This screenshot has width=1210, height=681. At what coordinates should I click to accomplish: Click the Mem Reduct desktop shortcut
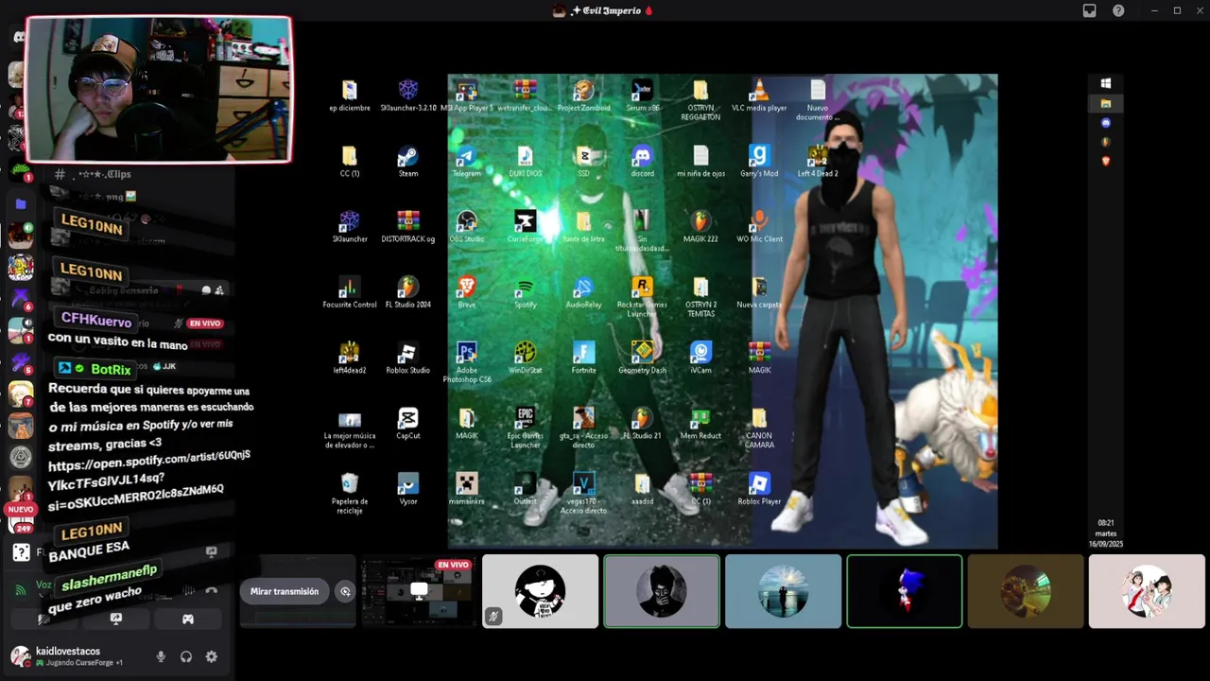700,423
